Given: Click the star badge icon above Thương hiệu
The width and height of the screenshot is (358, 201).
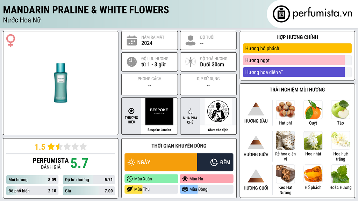Looking at the screenshot, I should click(131, 111).
